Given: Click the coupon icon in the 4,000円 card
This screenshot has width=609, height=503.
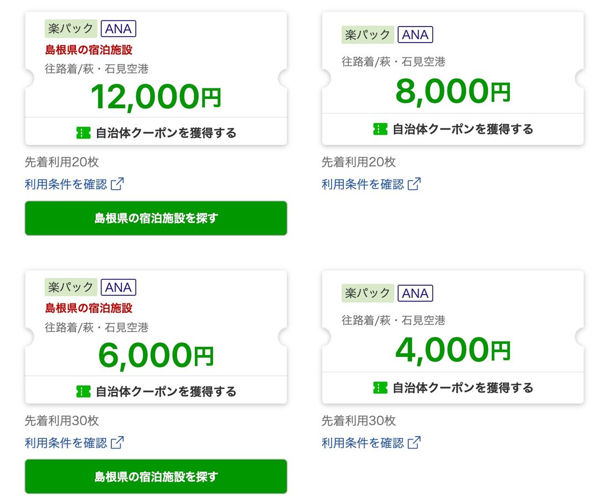Looking at the screenshot, I should point(380,387).
